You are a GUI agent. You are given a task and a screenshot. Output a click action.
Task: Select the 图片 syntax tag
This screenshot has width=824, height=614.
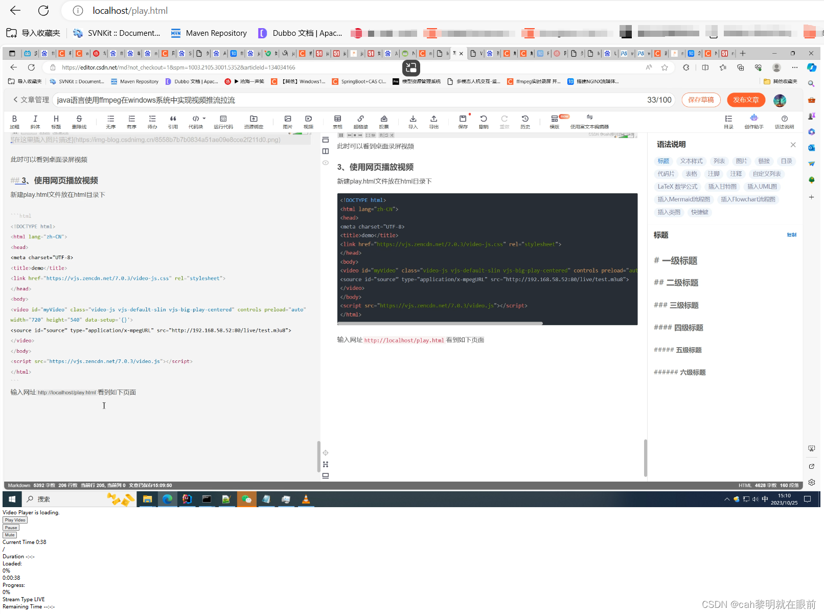pos(741,161)
